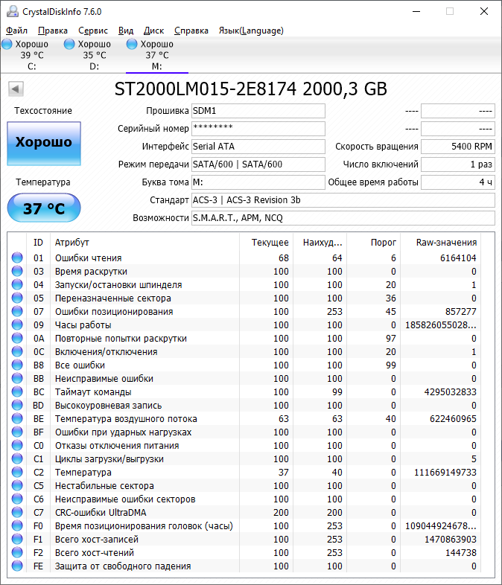The width and height of the screenshot is (502, 585).
Task: Click the transfer mode field SATA/600
Action: coord(258,164)
